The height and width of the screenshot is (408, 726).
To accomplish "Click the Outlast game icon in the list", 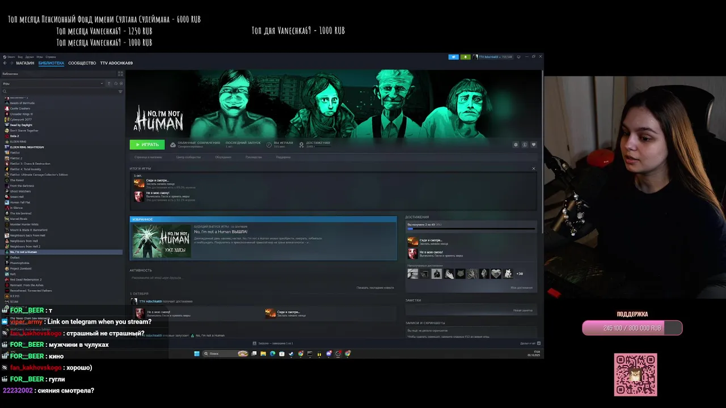I will click(7, 257).
